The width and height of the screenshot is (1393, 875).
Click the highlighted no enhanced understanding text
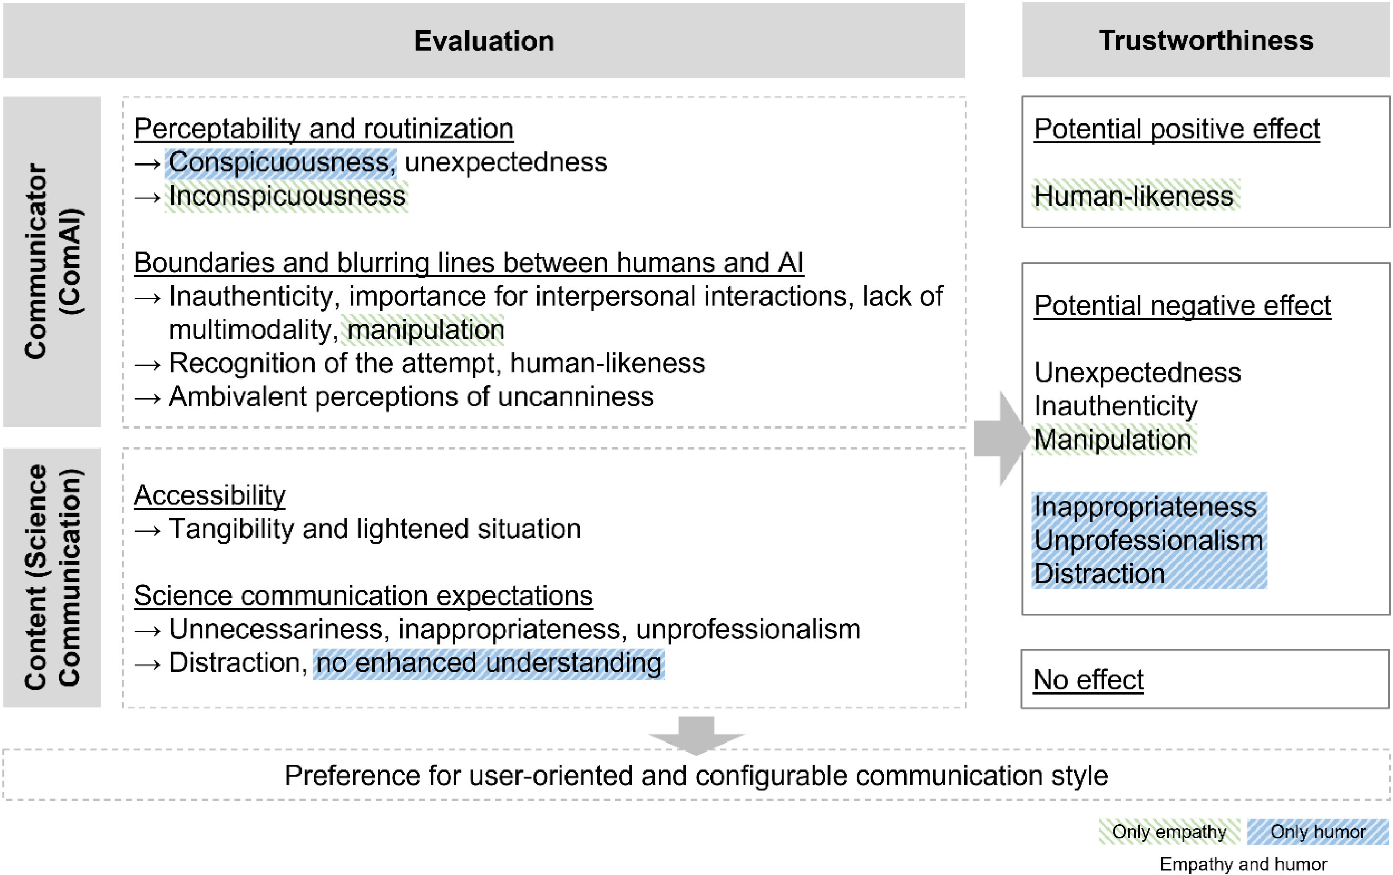[488, 664]
